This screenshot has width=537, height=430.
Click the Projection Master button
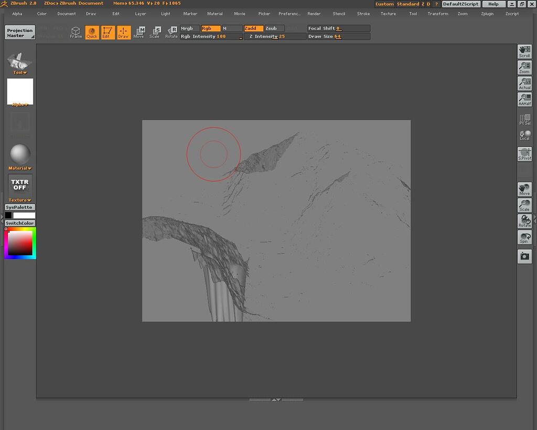(19, 33)
